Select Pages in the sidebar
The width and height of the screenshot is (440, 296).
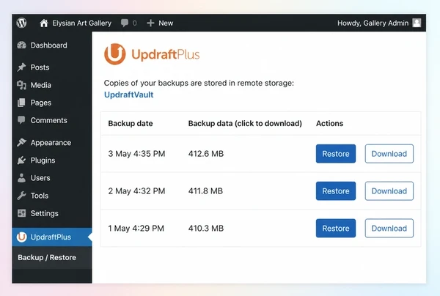coord(41,103)
